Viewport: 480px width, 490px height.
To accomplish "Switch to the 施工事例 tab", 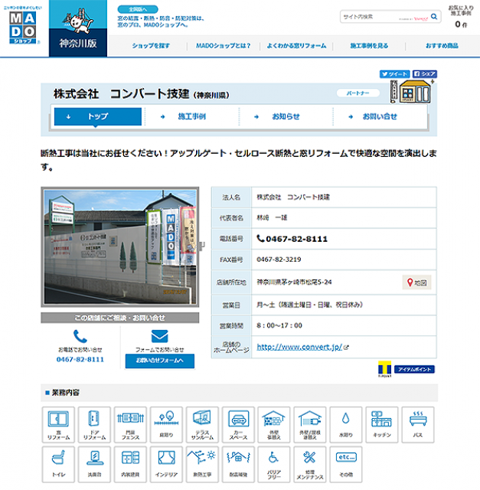I will click(191, 116).
